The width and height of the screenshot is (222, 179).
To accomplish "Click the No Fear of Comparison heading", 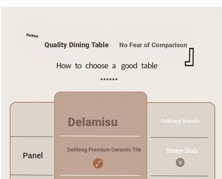I will click(153, 45).
